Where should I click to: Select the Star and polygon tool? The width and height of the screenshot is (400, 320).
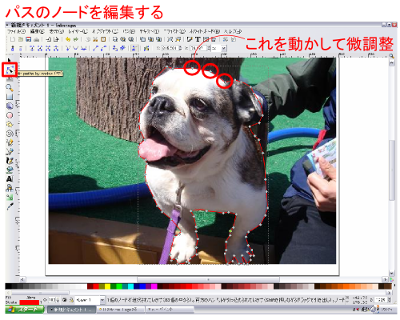[10, 124]
